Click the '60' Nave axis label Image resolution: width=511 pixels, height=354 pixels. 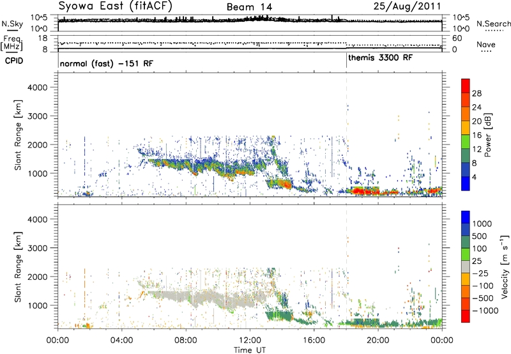tap(457, 38)
